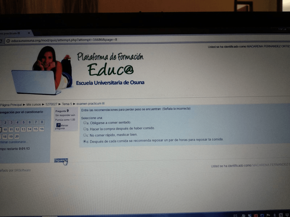The height and width of the screenshot is (217, 290).
Task: Jump to question 15
Action: [x=36, y=129]
